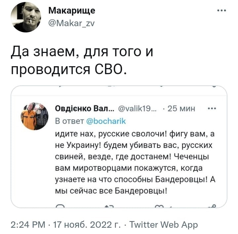The image size is (238, 234).
Task: Open the Twitter Web App source link
Action: pyautogui.click(x=163, y=225)
